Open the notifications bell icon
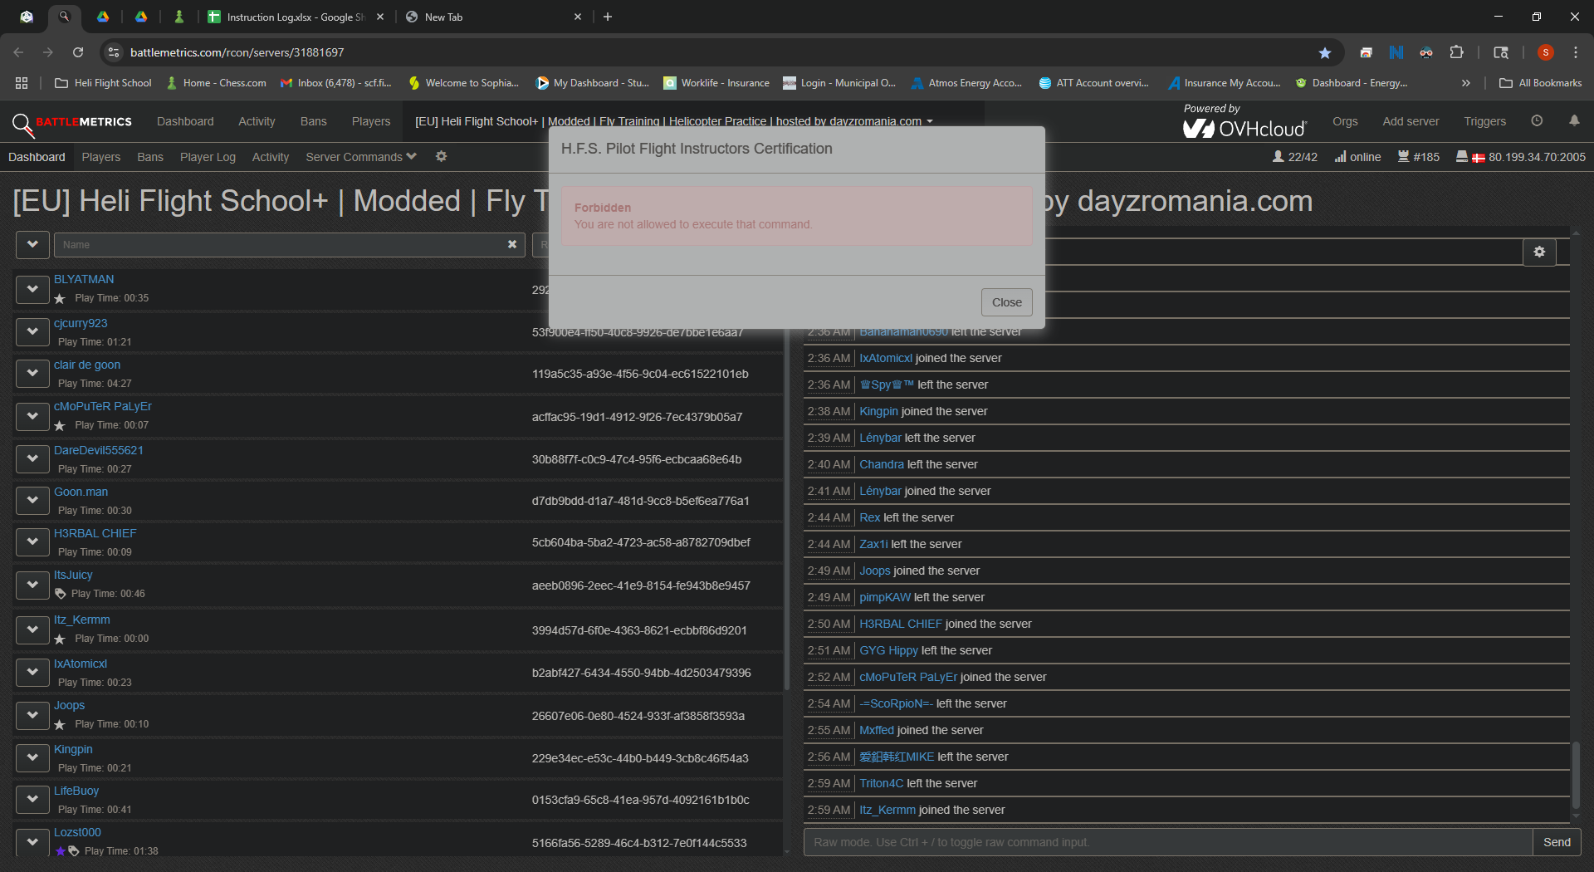The image size is (1594, 872). tap(1574, 121)
